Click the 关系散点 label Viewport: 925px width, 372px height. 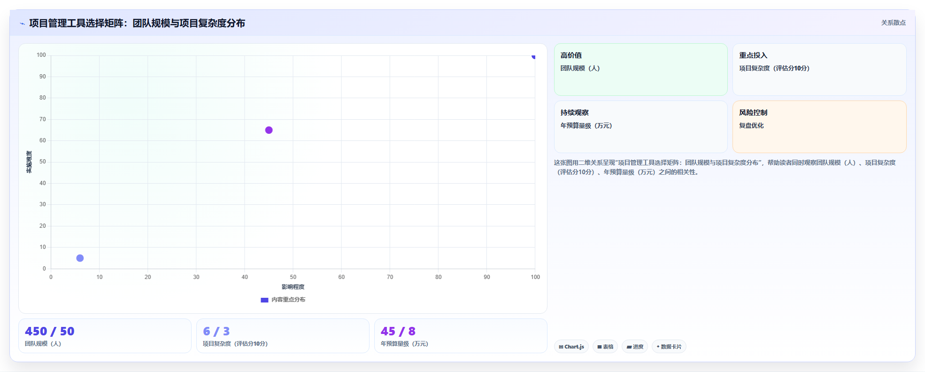[x=893, y=23]
